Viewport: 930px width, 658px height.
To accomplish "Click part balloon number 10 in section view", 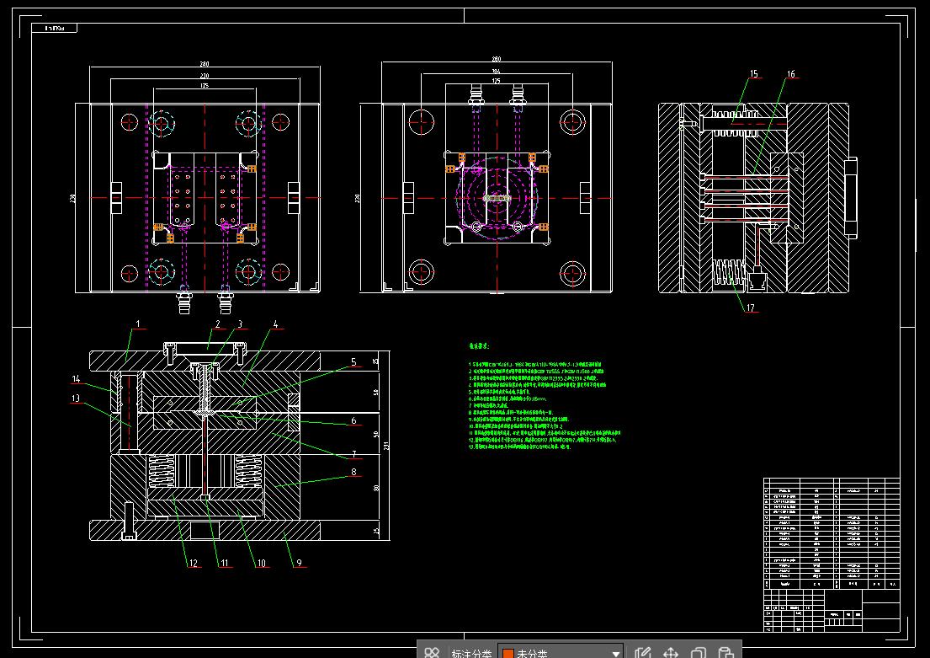I will tap(261, 563).
